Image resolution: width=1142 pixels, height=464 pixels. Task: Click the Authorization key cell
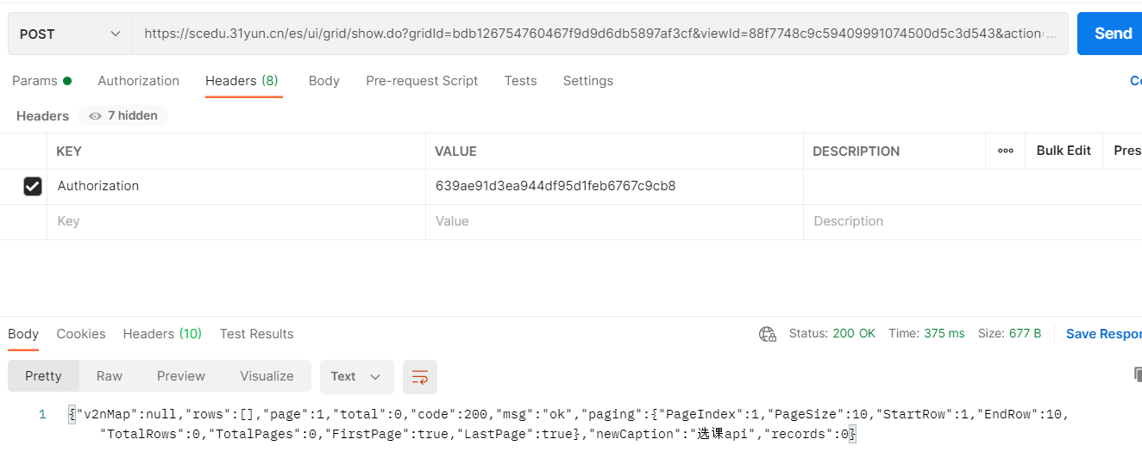pyautogui.click(x=236, y=186)
